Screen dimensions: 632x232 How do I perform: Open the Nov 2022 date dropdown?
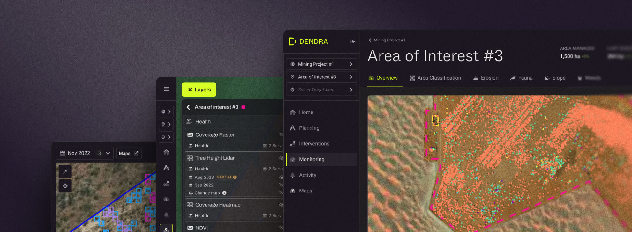(85, 153)
